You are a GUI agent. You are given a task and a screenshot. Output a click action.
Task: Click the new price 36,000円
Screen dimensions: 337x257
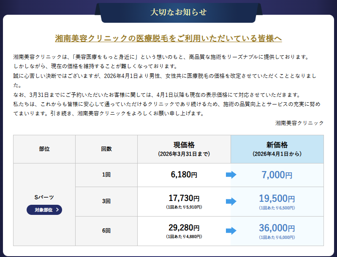coord(277,228)
